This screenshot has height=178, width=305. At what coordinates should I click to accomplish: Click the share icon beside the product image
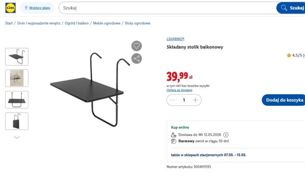(137, 59)
